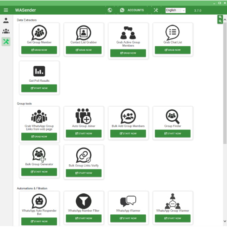Screen dimensions: 227x227
Task: Click the WhatsApp Group Warmer icon
Action: tap(173, 201)
